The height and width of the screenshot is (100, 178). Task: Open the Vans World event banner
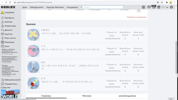point(10,94)
